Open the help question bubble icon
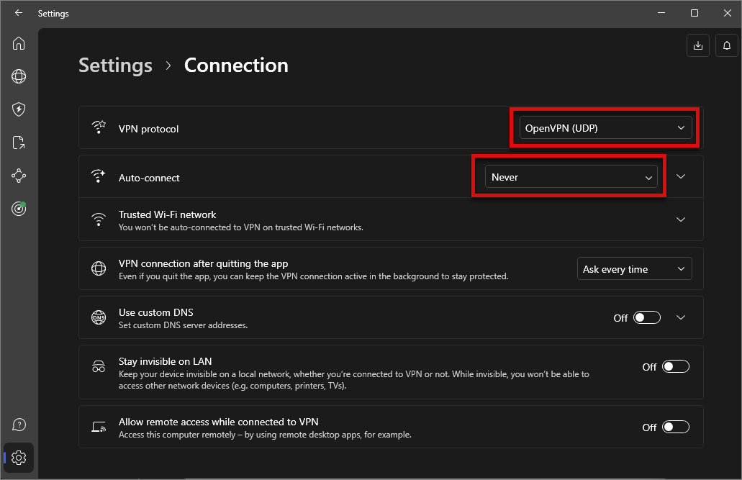742x480 pixels. point(19,425)
